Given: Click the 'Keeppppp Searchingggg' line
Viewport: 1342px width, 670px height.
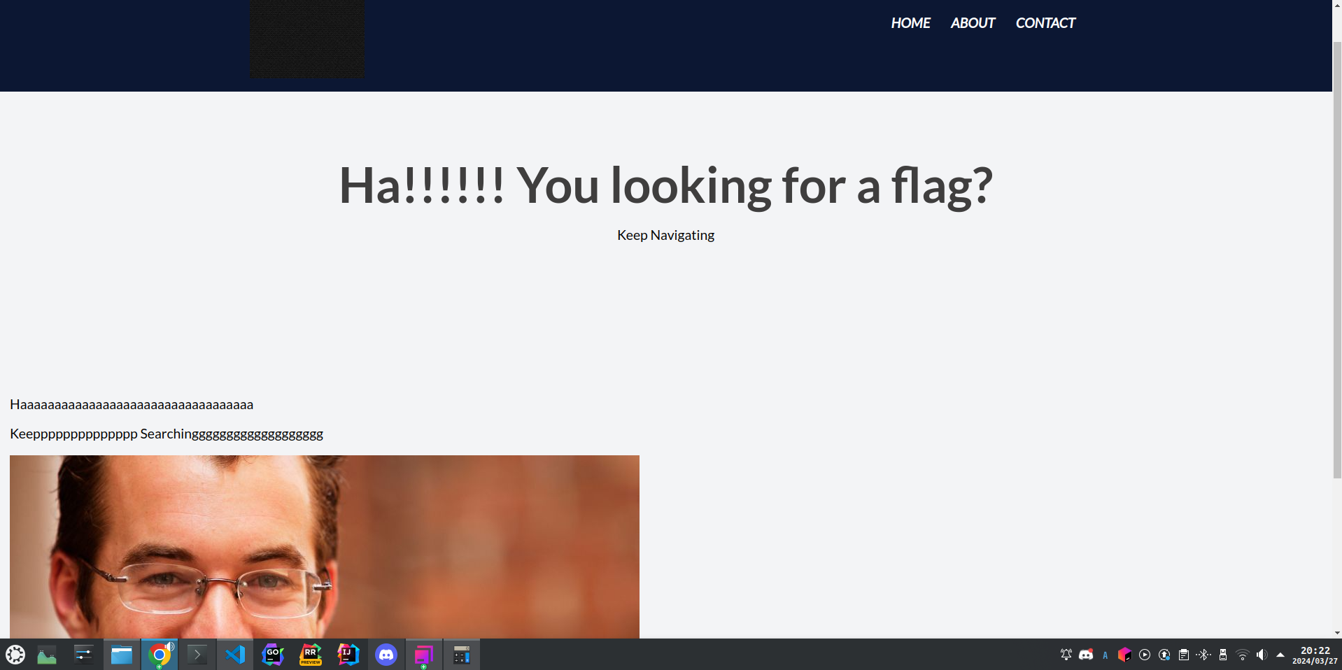Looking at the screenshot, I should 167,434.
